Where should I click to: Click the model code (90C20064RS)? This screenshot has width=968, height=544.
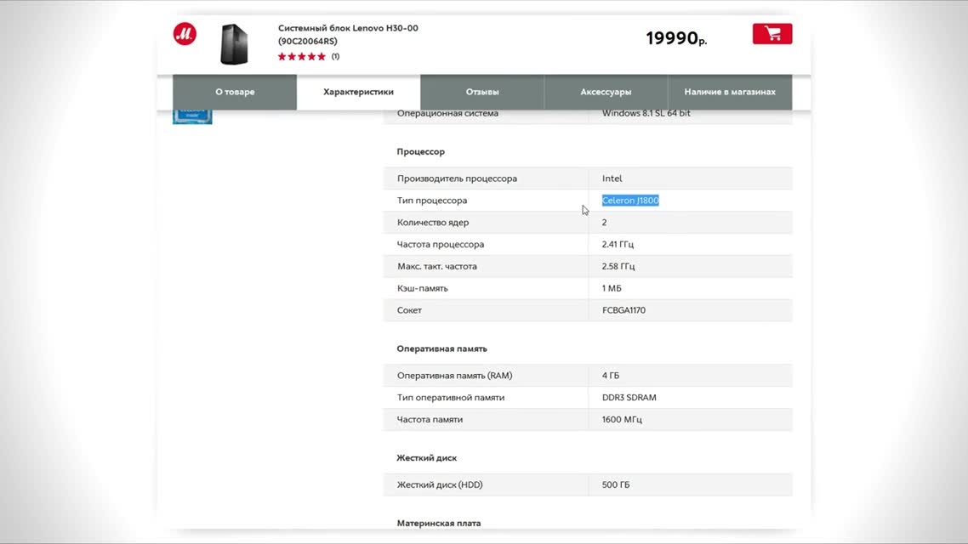[307, 42]
